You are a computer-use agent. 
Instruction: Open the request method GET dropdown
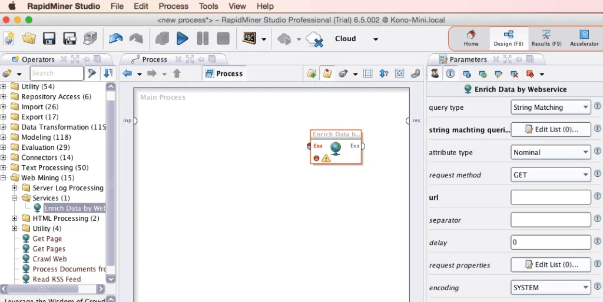551,175
